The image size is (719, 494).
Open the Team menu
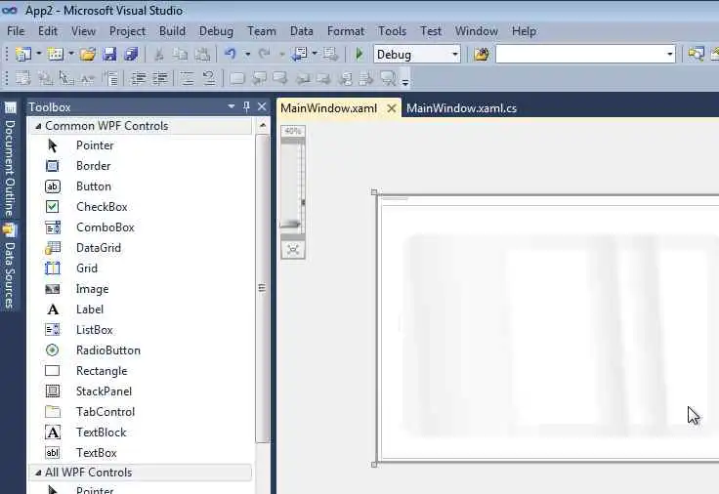(x=262, y=31)
